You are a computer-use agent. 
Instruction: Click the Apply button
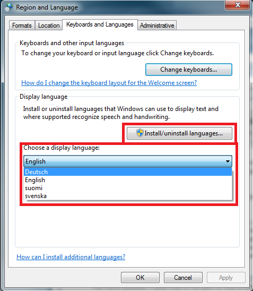(226, 277)
